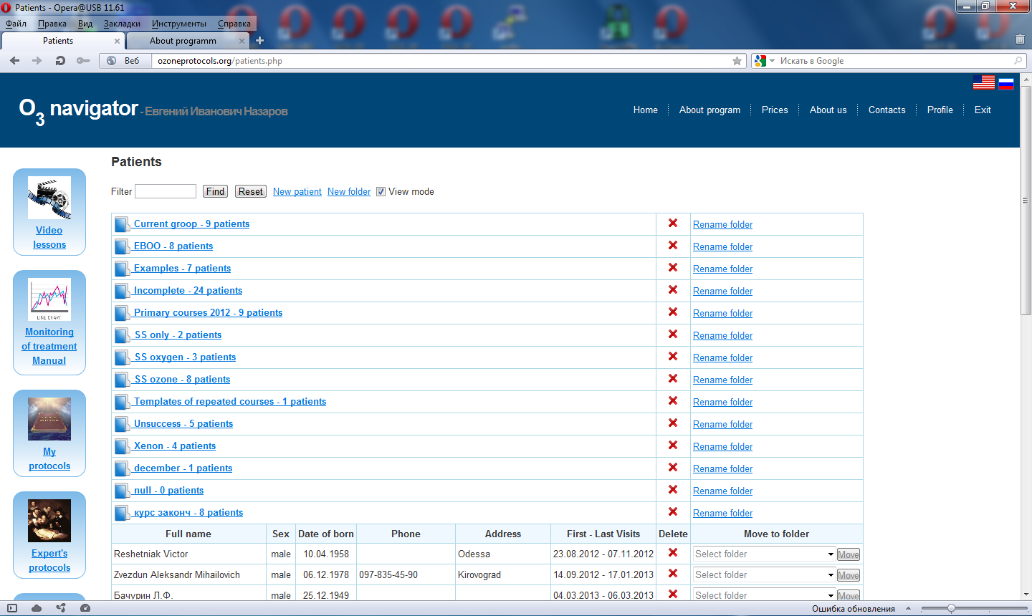Click the New patient link

[x=297, y=191]
